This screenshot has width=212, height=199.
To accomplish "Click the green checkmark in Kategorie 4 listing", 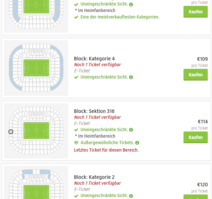I will (x=76, y=77).
